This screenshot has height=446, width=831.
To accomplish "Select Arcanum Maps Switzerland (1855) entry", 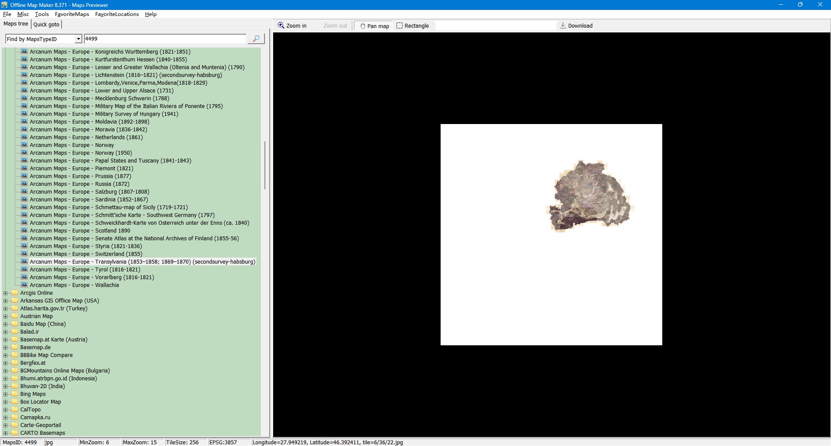I will tap(86, 254).
